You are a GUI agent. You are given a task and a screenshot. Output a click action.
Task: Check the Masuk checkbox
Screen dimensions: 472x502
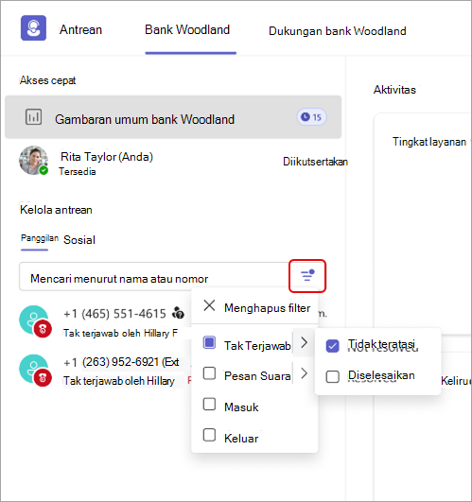click(x=209, y=405)
